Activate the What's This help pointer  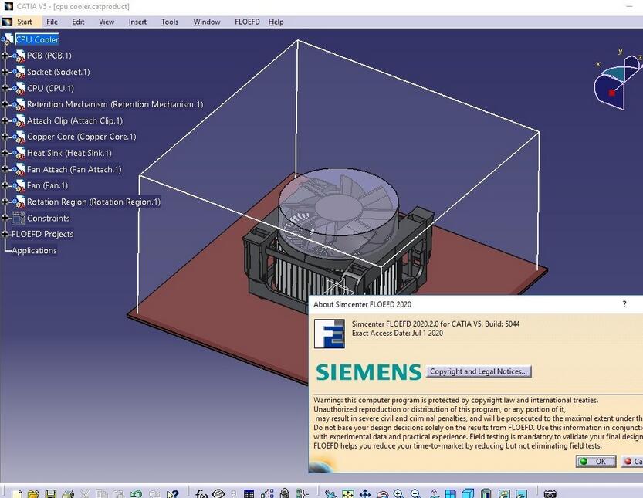pos(172,493)
